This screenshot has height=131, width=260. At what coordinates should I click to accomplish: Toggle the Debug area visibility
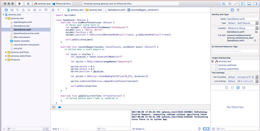pyautogui.click(x=249, y=4)
